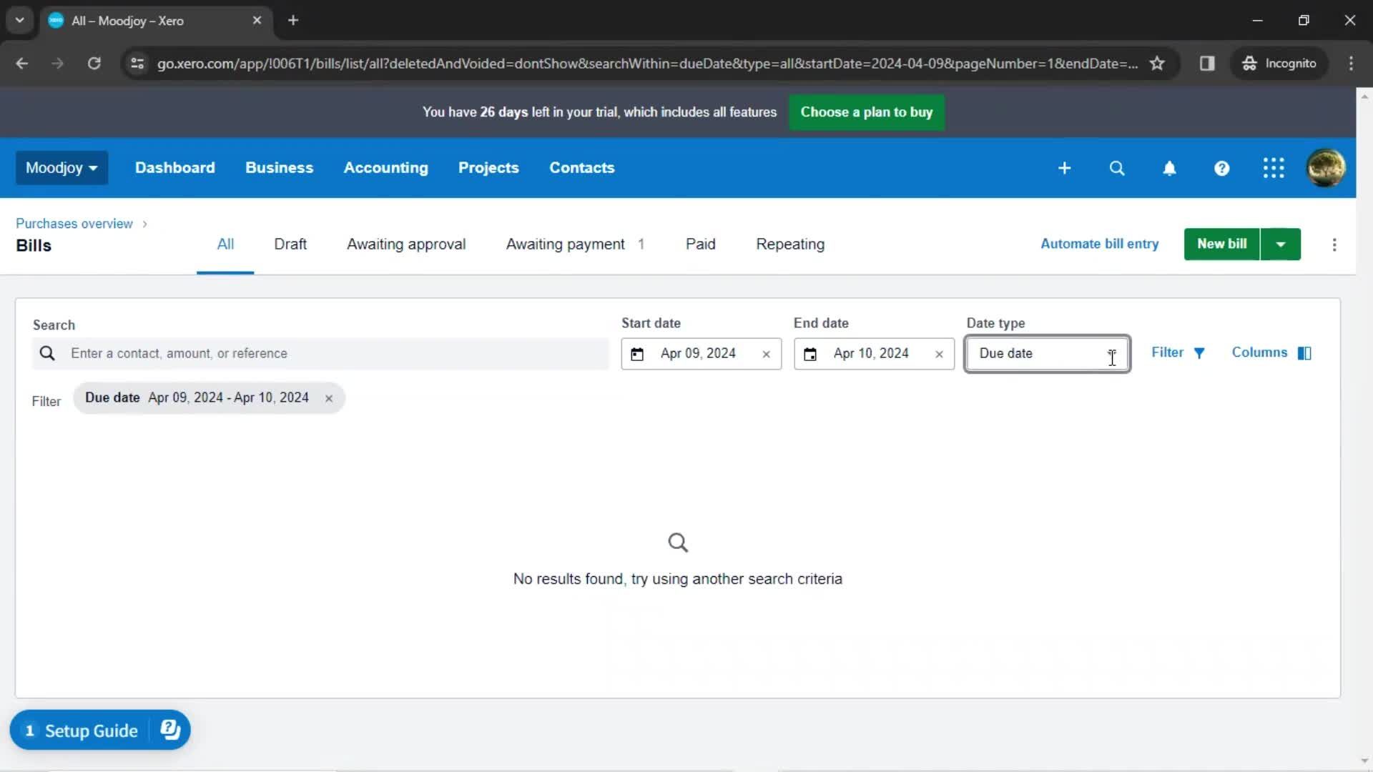
Task: Open the Chrome three-dot menu
Action: click(x=1351, y=64)
